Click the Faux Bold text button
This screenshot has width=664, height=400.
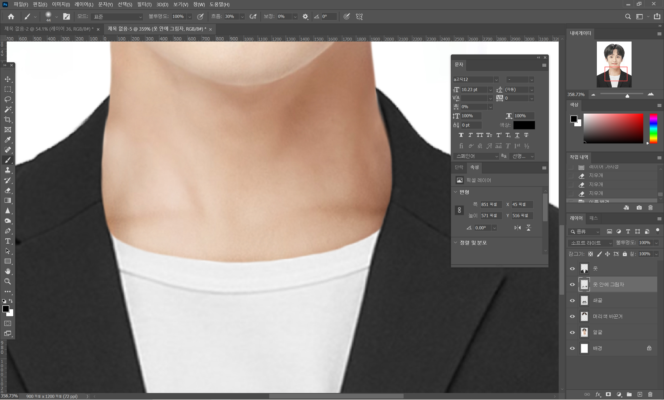461,135
